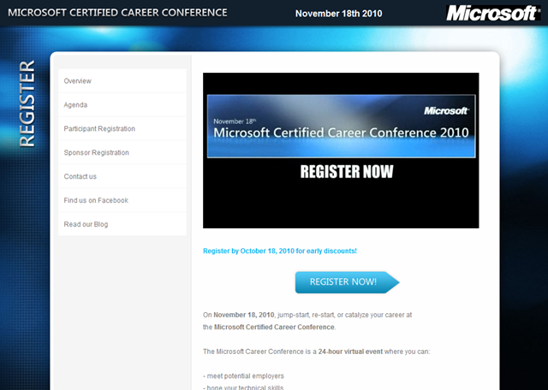Click the page title Microsoft Certified Career Conference
548x390 pixels.
[x=117, y=14]
